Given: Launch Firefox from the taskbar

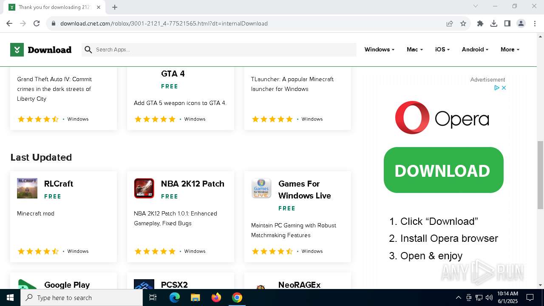Looking at the screenshot, I should pos(216,297).
